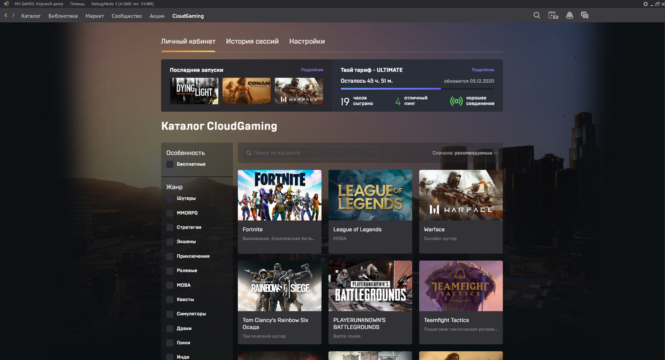This screenshot has width=665, height=360.
Task: Click the 4 отличный пинг stat
Action: click(x=411, y=101)
